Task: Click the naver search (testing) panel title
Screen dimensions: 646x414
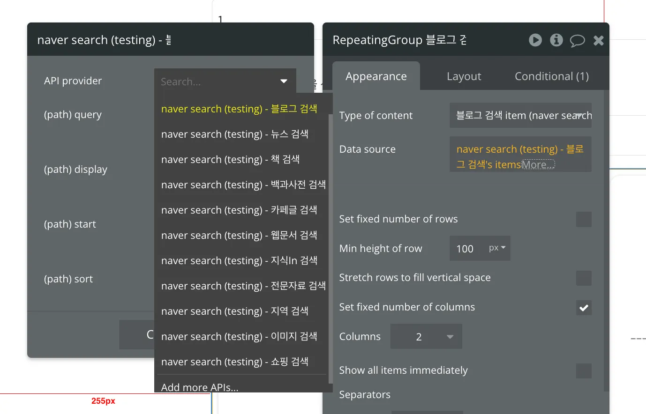Action: pyautogui.click(x=105, y=40)
